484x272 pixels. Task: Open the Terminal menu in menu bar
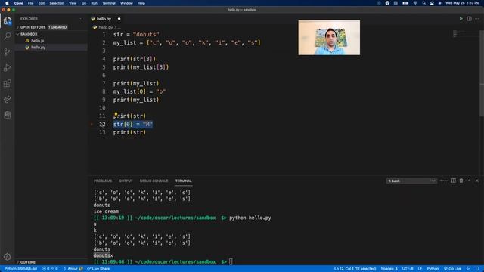point(109,3)
